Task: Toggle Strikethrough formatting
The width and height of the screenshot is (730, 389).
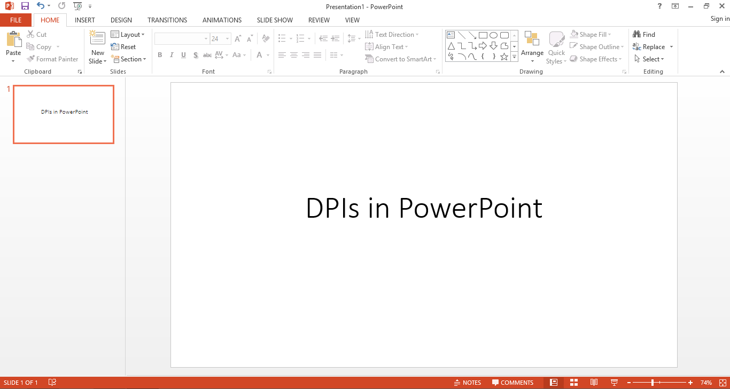Action: (x=207, y=55)
